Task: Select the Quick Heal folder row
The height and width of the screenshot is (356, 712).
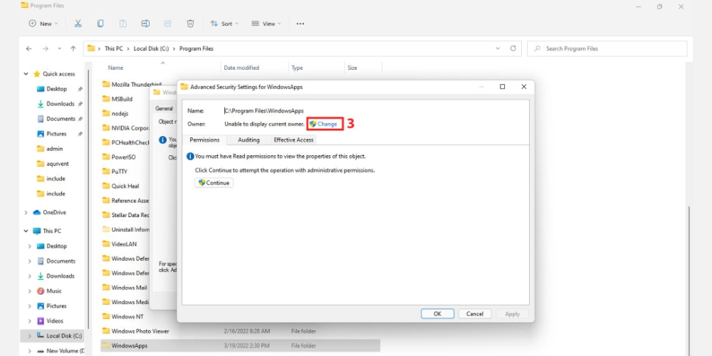Action: coord(125,186)
